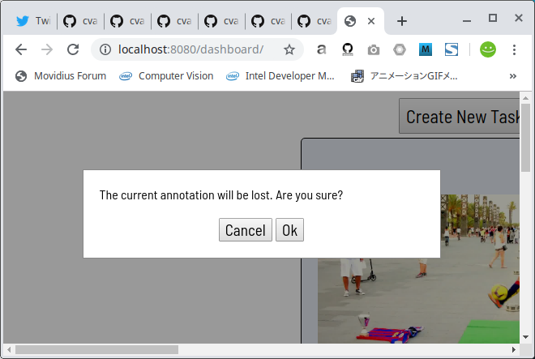This screenshot has height=359, width=535.
Task: Switch to the first GitHub cva tab
Action: point(80,21)
